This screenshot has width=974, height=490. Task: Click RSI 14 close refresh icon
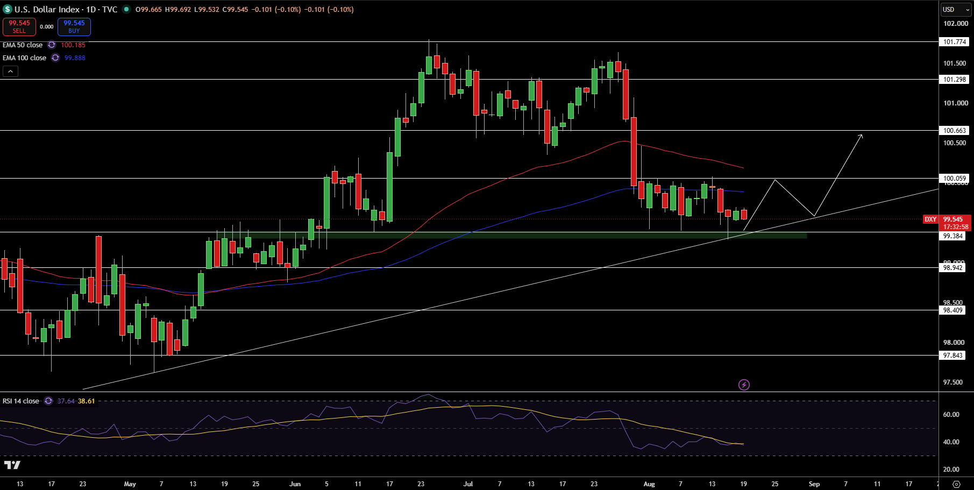pos(48,401)
